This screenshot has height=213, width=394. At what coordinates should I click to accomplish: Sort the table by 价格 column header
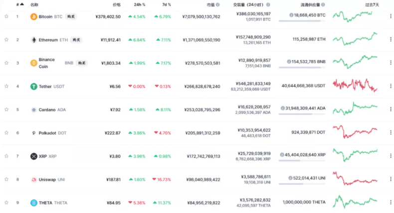(x=116, y=4)
